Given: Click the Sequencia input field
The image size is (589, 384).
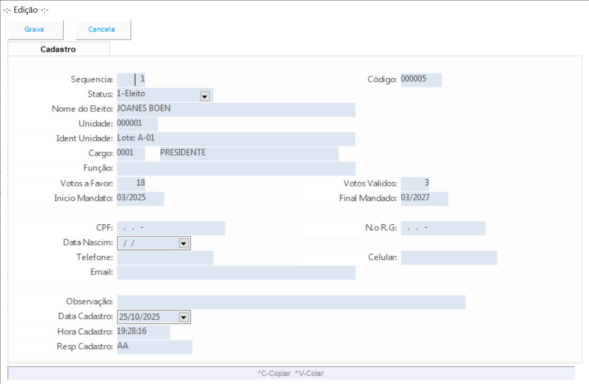Looking at the screenshot, I should [x=132, y=80].
